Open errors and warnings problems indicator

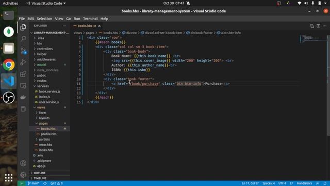[x=57, y=183]
